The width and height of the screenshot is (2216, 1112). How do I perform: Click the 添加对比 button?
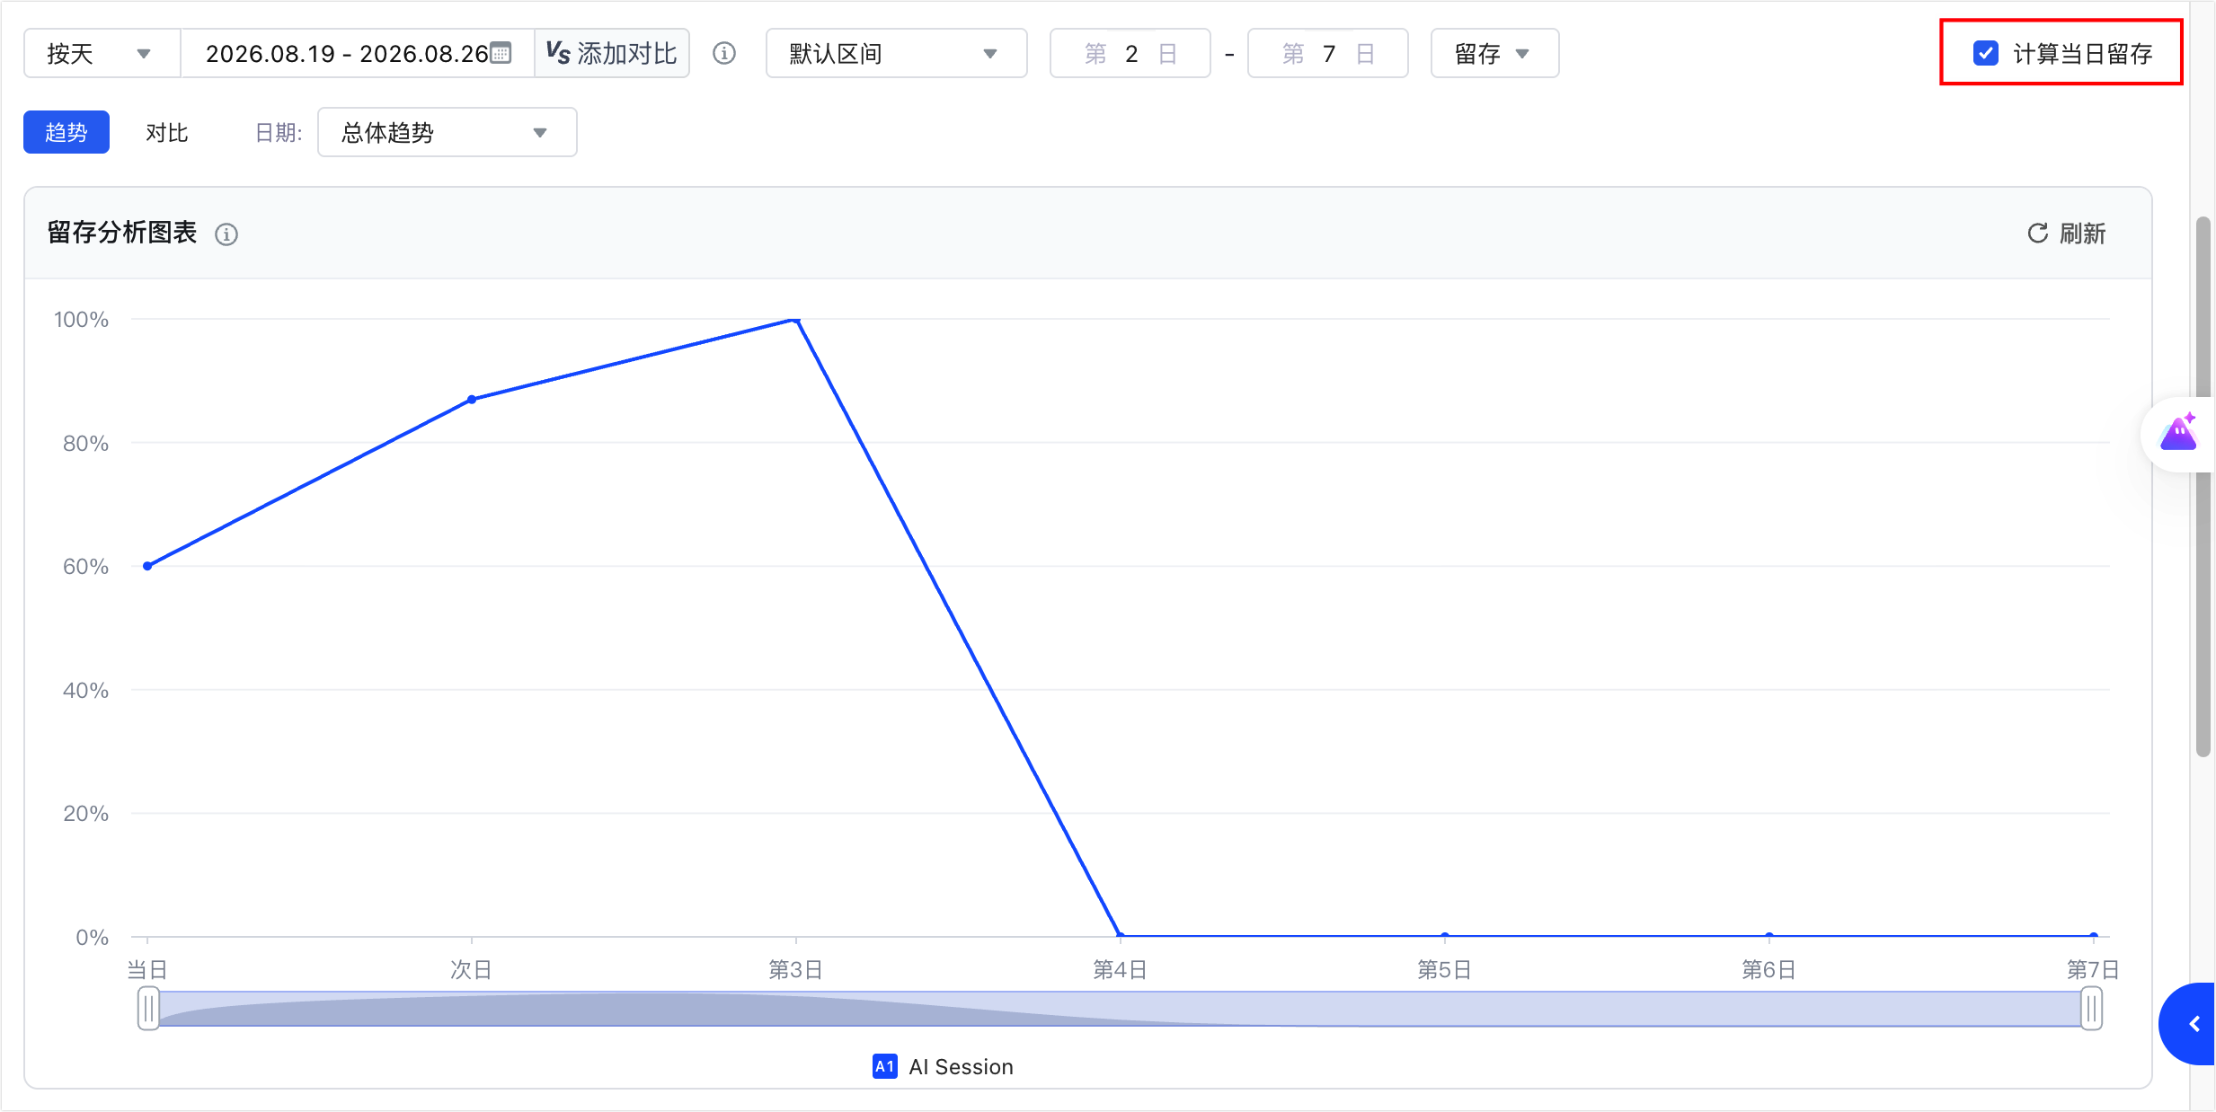click(612, 54)
